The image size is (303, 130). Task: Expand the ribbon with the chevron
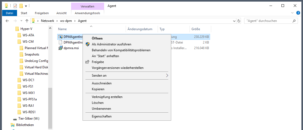click(292, 13)
